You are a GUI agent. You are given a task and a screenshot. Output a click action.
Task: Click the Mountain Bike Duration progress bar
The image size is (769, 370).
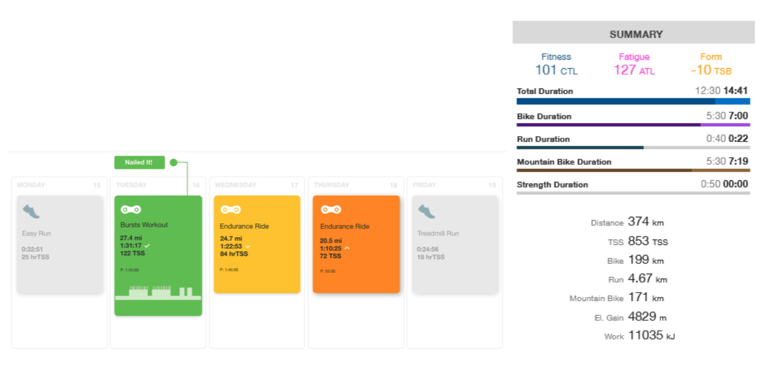pos(633,170)
